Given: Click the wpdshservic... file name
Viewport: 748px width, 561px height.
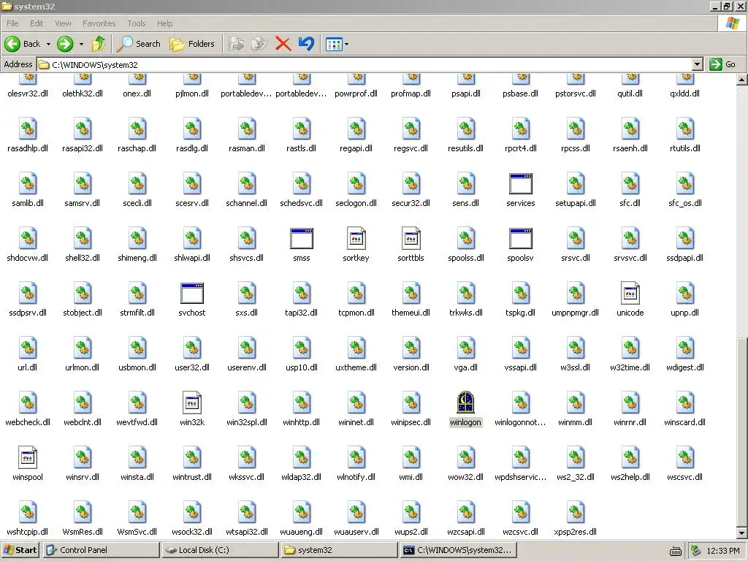Looking at the screenshot, I should click(x=520, y=477).
